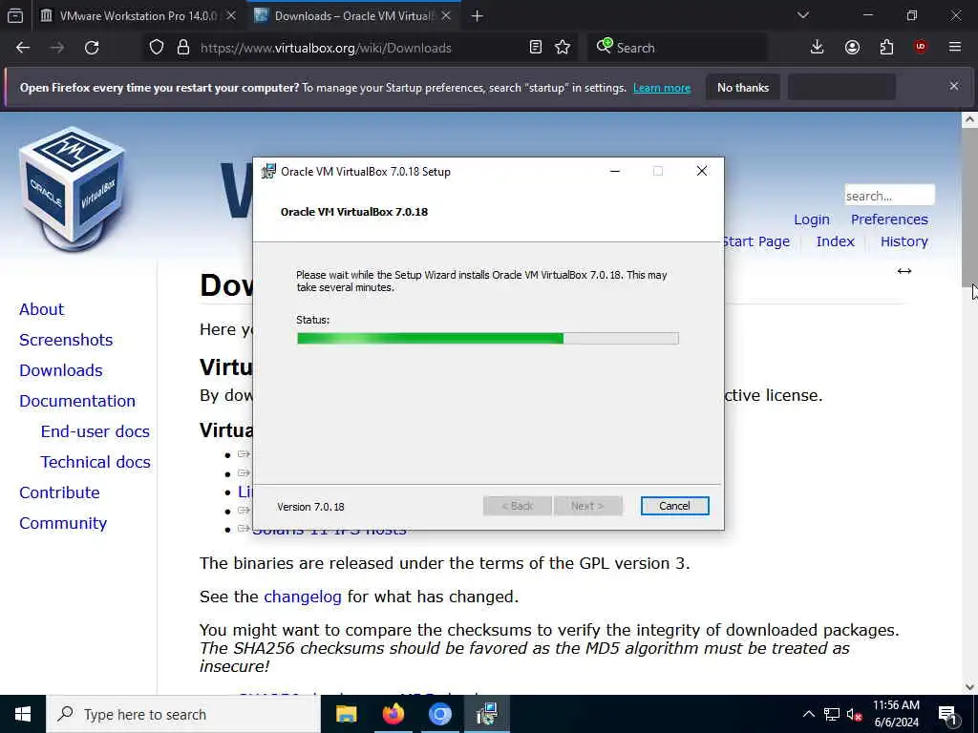Open the Firefox hamburger menu
Viewport: 978px width, 733px height.
tap(955, 48)
